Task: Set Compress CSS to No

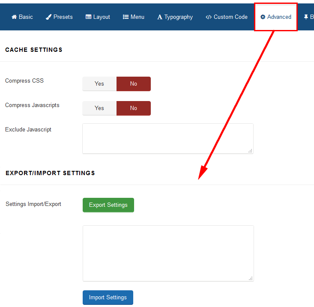Action: [134, 84]
